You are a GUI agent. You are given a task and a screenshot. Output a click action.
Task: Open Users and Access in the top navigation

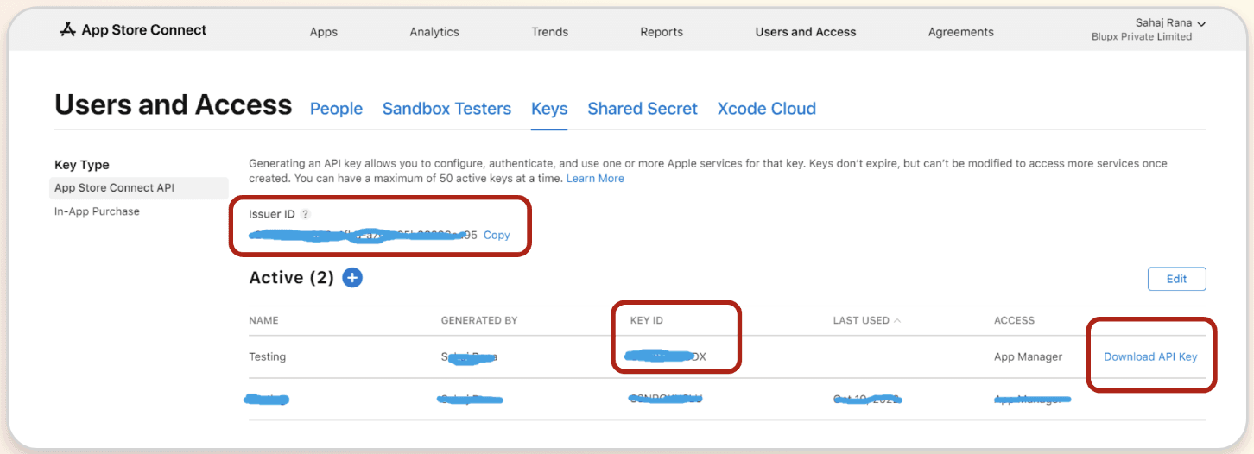[x=806, y=32]
